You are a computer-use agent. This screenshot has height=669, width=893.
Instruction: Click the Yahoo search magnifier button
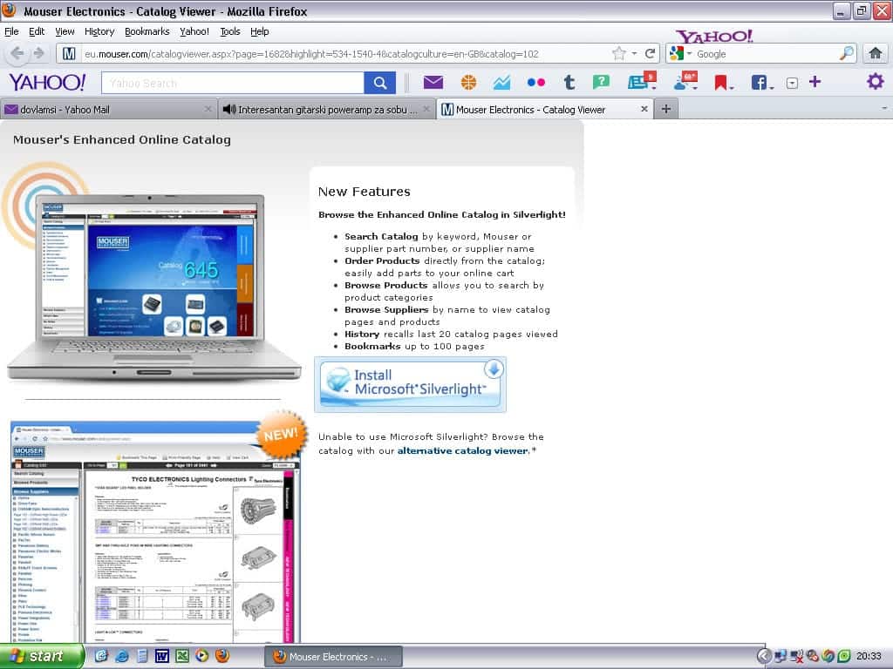[380, 83]
